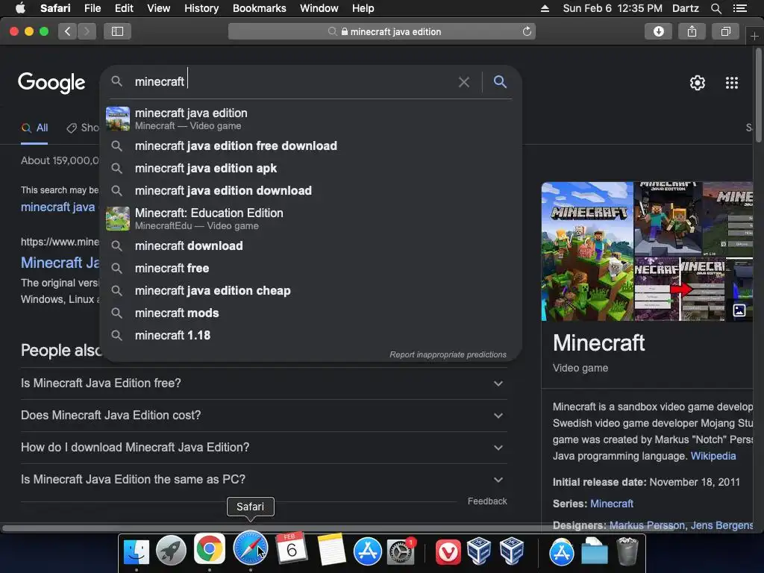The image size is (764, 573).
Task: Open Calendar from the Dock
Action: point(292,548)
